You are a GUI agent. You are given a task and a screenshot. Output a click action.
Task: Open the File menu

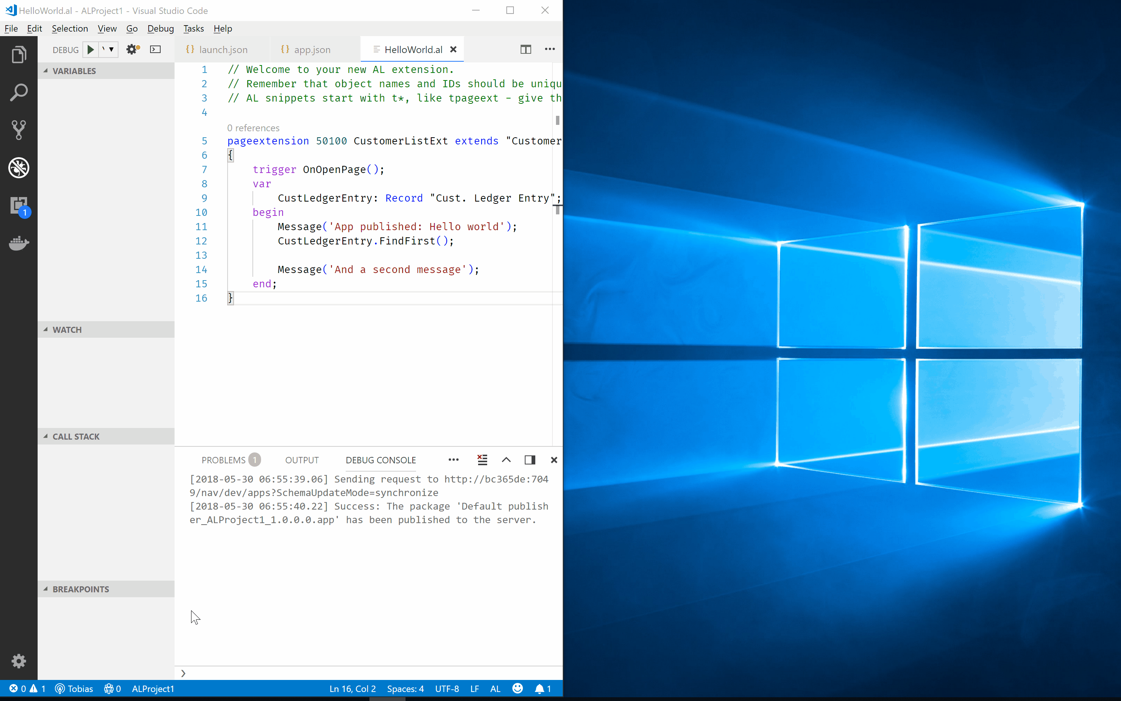[11, 28]
